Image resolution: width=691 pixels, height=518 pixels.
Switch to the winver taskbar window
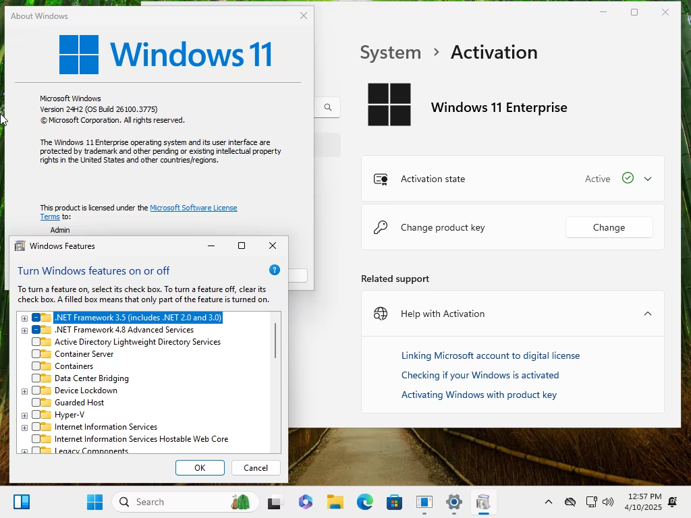[424, 502]
